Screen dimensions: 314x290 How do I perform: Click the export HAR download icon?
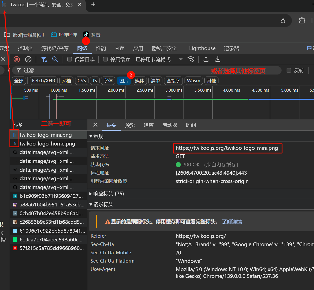(x=218, y=59)
